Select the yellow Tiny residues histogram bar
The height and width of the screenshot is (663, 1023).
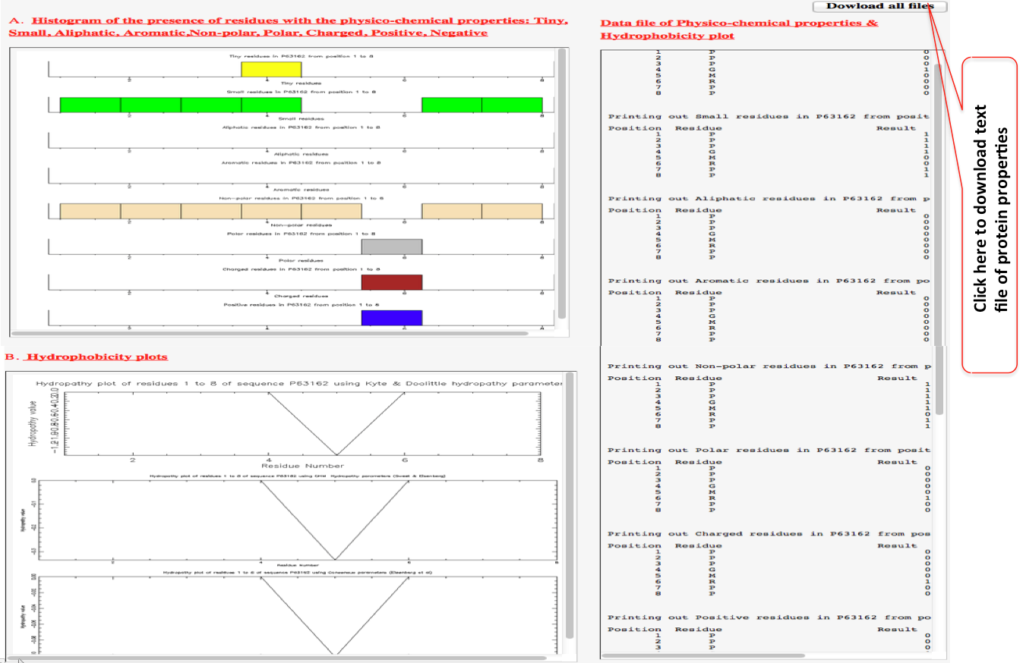pyautogui.click(x=271, y=69)
